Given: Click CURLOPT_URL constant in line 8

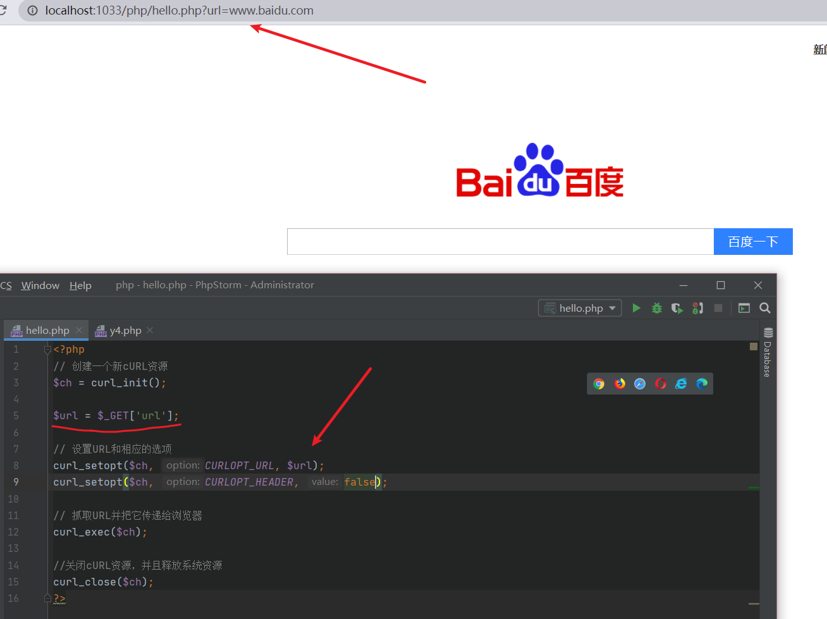Looking at the screenshot, I should tap(239, 465).
